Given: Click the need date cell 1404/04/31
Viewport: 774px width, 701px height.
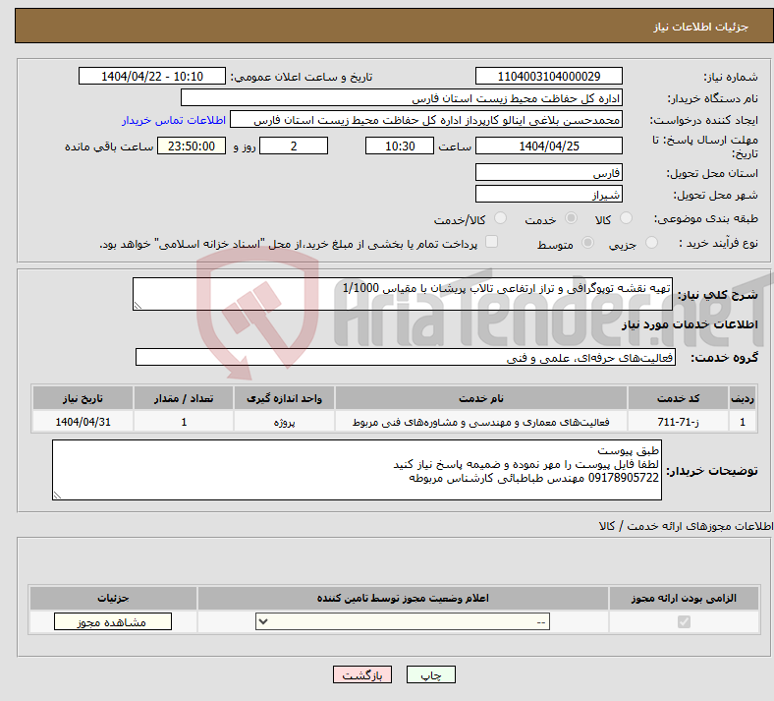Looking at the screenshot, I should pos(83,422).
